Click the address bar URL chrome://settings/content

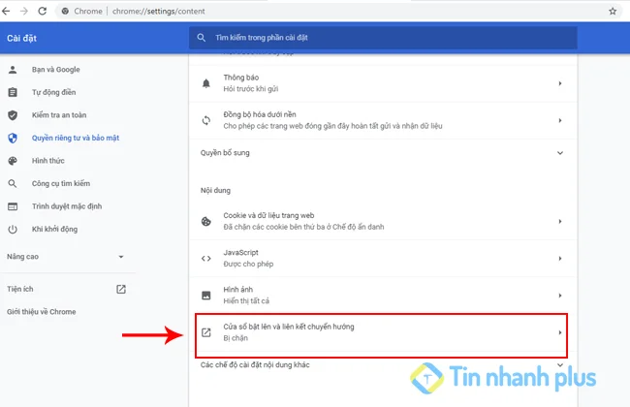coord(159,12)
